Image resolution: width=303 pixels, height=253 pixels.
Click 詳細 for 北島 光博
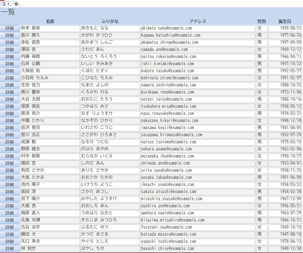click(10, 220)
